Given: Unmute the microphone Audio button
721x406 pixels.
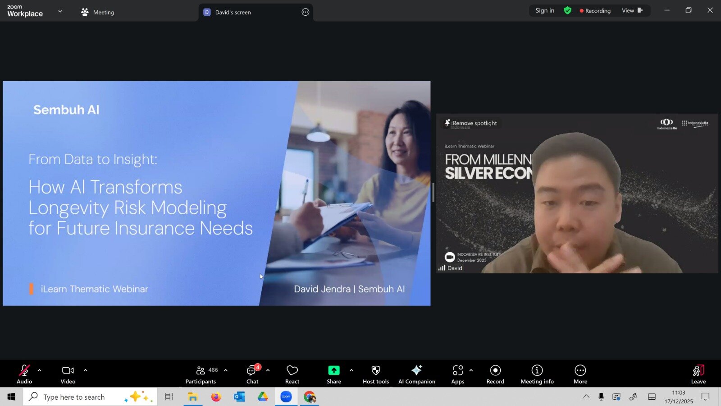Looking at the screenshot, I should [24, 374].
